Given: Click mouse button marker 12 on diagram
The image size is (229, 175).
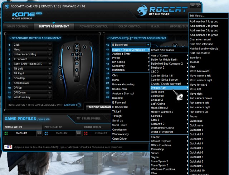Looking at the screenshot, I should tap(77, 46).
